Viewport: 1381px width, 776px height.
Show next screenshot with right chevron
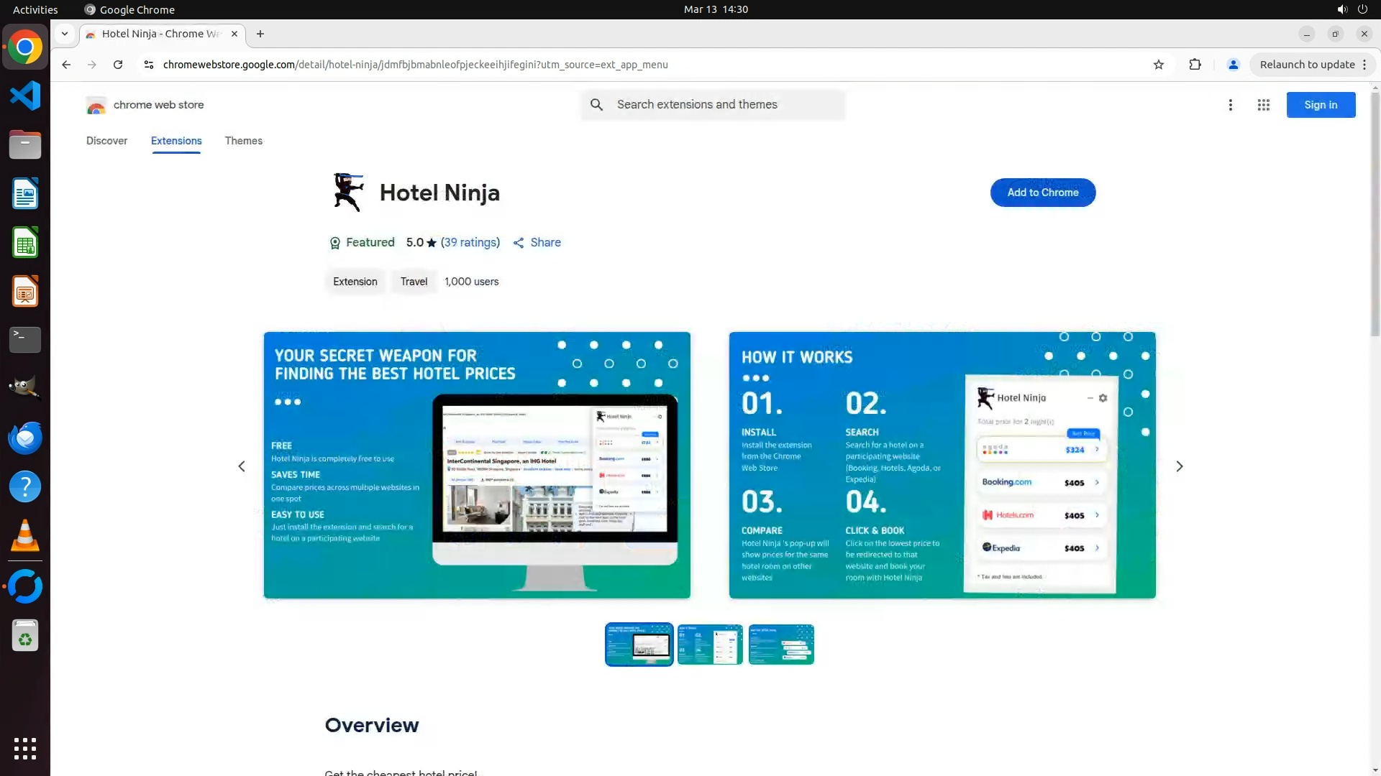(x=1179, y=466)
